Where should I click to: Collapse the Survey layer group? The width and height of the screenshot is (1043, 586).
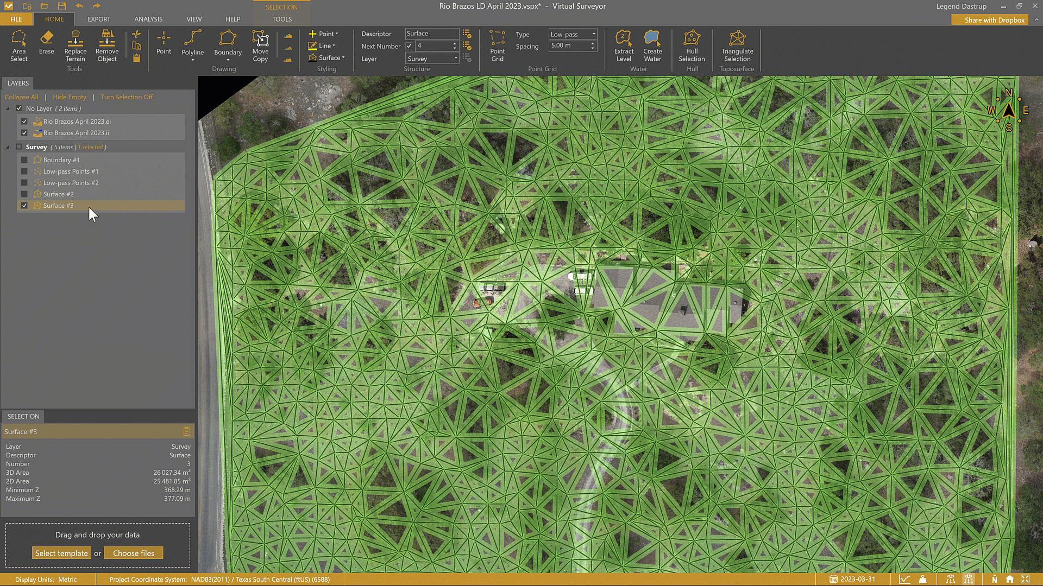[8, 147]
